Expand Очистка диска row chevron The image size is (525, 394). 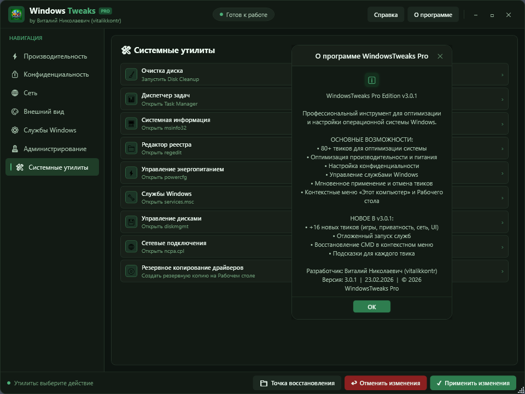[x=502, y=75]
